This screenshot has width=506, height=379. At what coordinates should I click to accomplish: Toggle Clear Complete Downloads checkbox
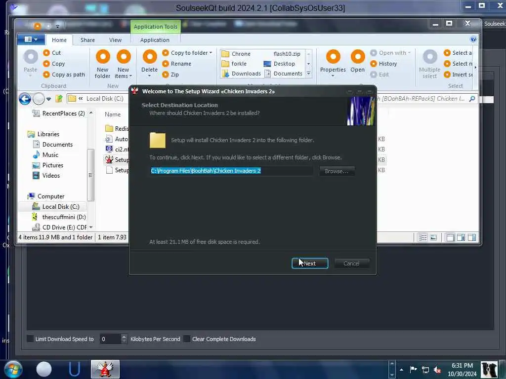coord(187,339)
